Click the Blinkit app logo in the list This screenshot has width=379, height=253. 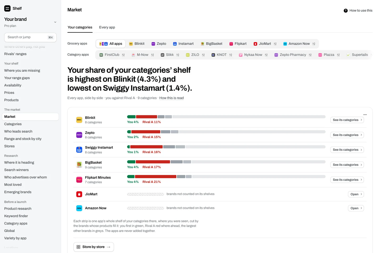79,120
